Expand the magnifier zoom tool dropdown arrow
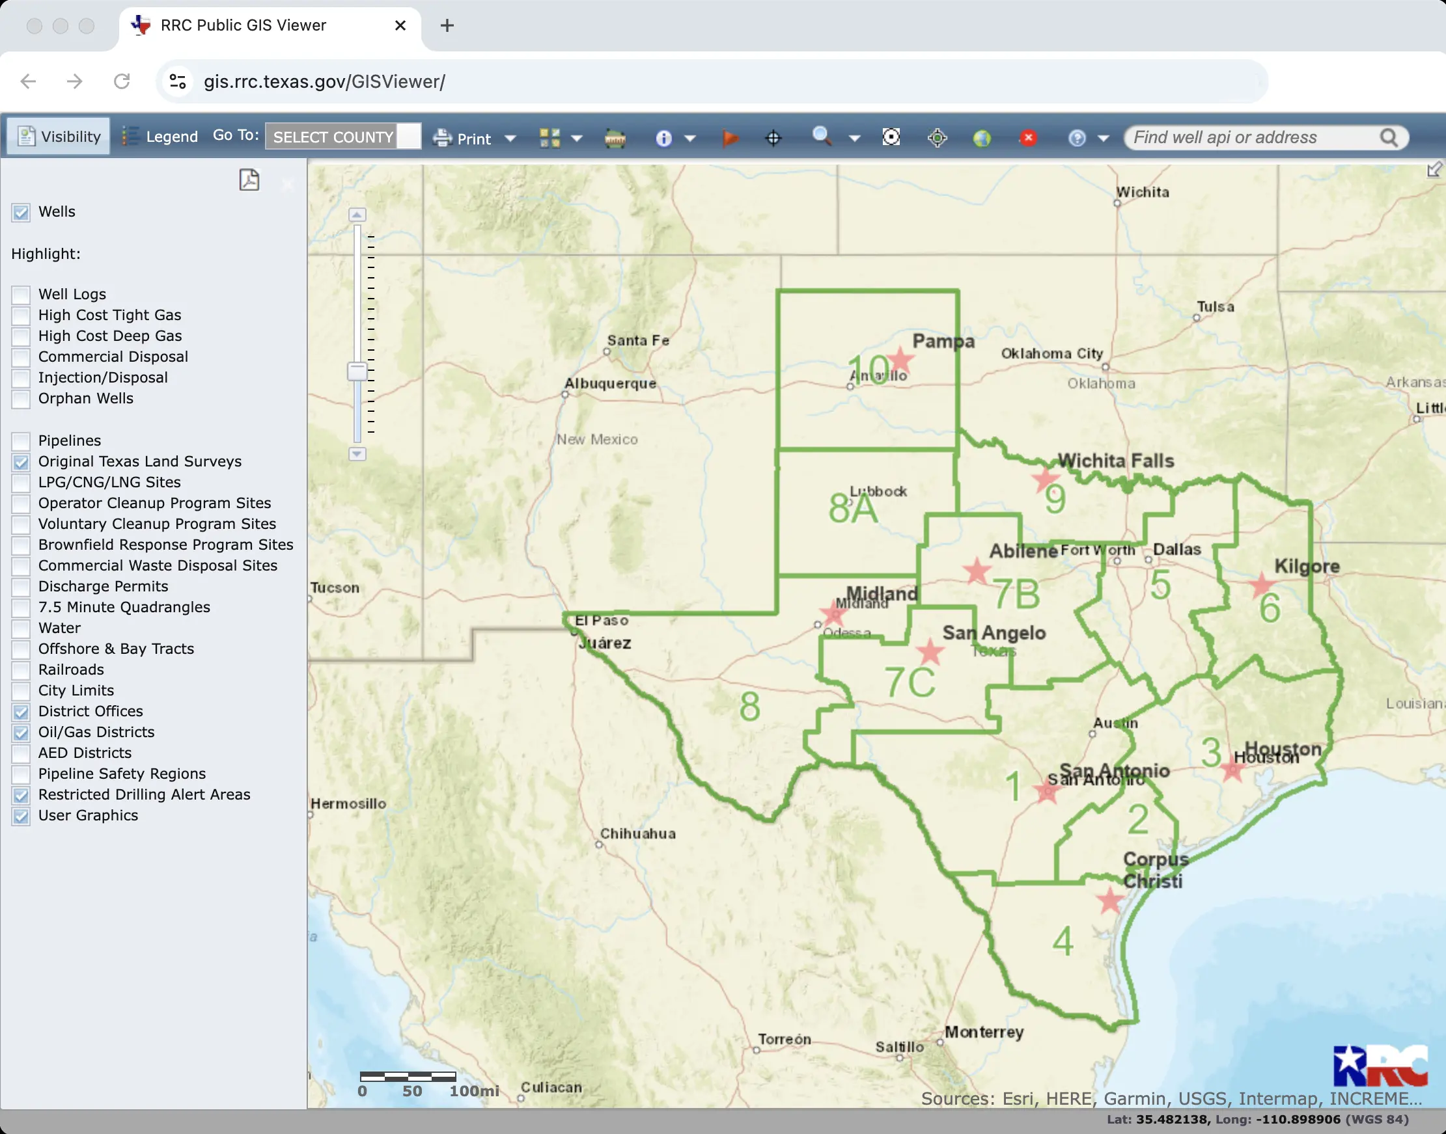 click(x=855, y=139)
